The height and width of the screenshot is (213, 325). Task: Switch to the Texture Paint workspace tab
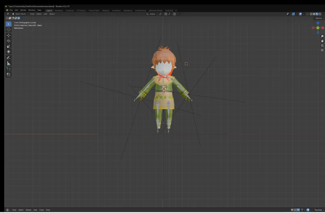coord(94,10)
